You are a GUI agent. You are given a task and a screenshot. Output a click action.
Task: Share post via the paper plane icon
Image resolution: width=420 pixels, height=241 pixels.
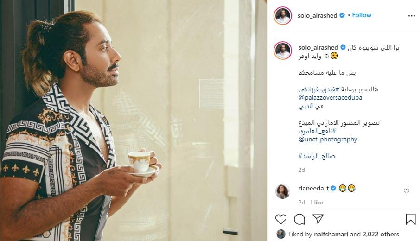point(318,219)
